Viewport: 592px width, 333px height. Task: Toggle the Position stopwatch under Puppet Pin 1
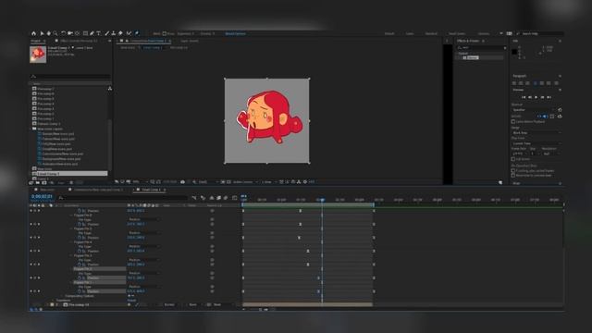80,291
